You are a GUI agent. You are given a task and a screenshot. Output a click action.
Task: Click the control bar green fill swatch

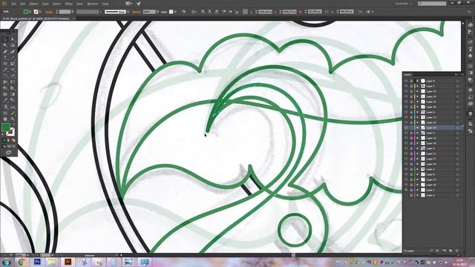coord(26,12)
